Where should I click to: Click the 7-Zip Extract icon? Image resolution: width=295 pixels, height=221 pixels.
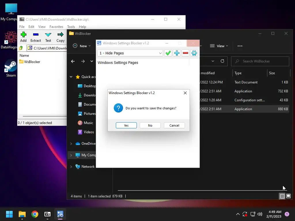pos(35,37)
